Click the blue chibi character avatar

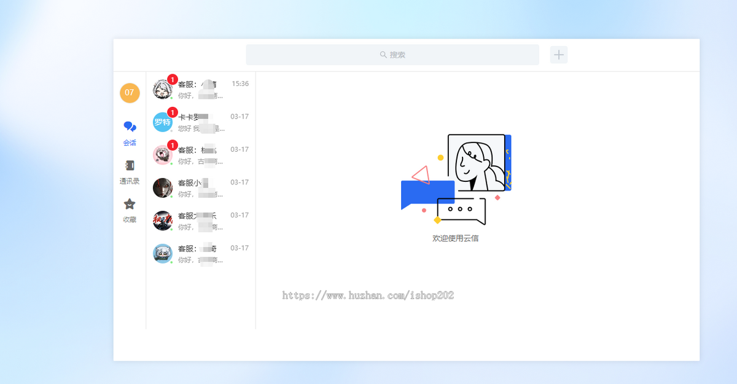tap(163, 253)
